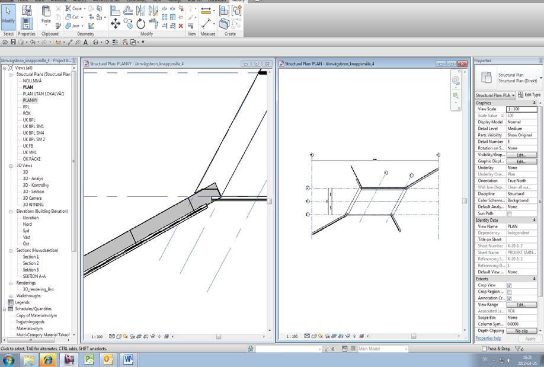Click the red Delete X icon

[181, 25]
